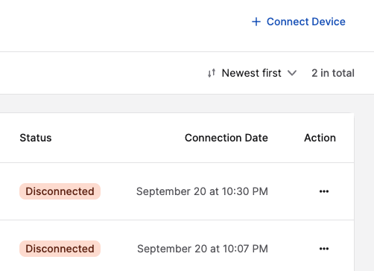Select the first device row
Screen dimensions: 374x271
[x=177, y=191]
